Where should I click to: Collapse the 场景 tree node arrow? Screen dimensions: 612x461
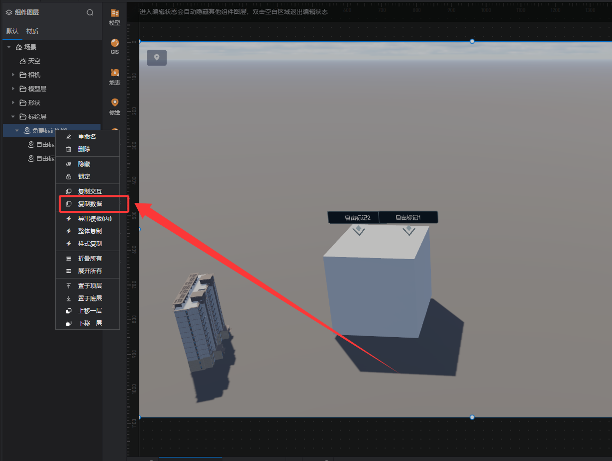[9, 47]
